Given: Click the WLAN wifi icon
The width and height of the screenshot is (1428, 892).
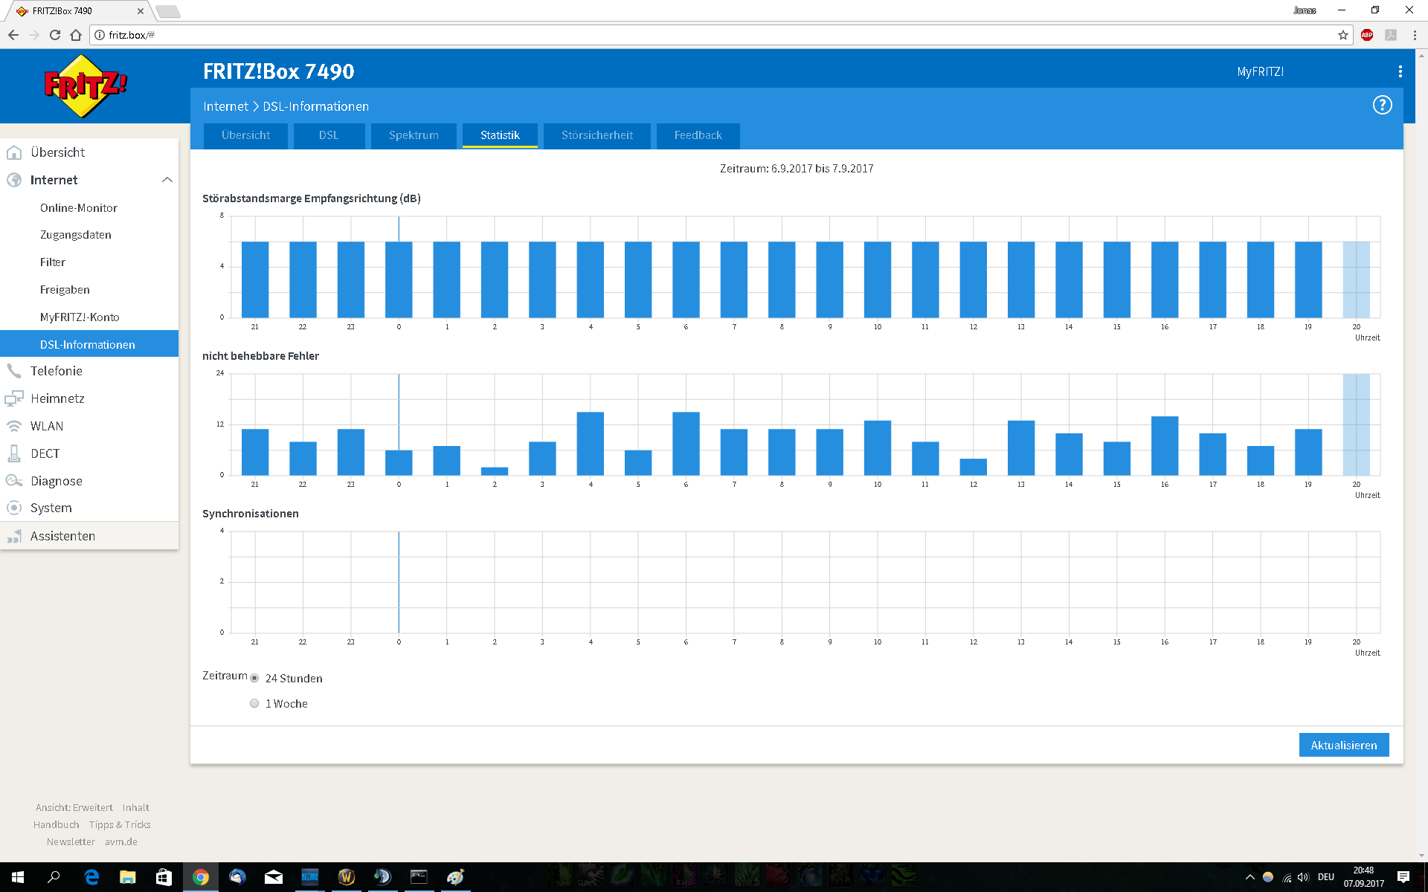Looking at the screenshot, I should (x=14, y=426).
